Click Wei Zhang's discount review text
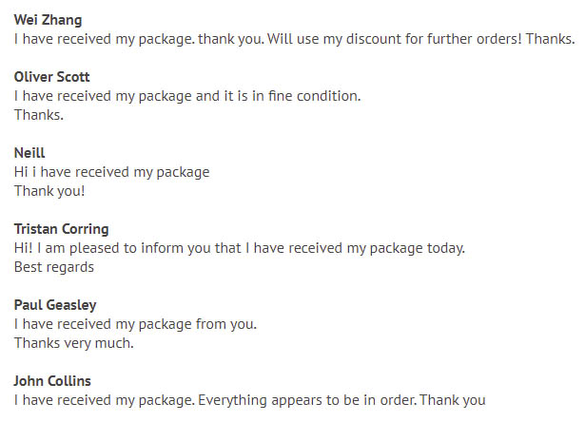The height and width of the screenshot is (422, 585). [x=295, y=39]
